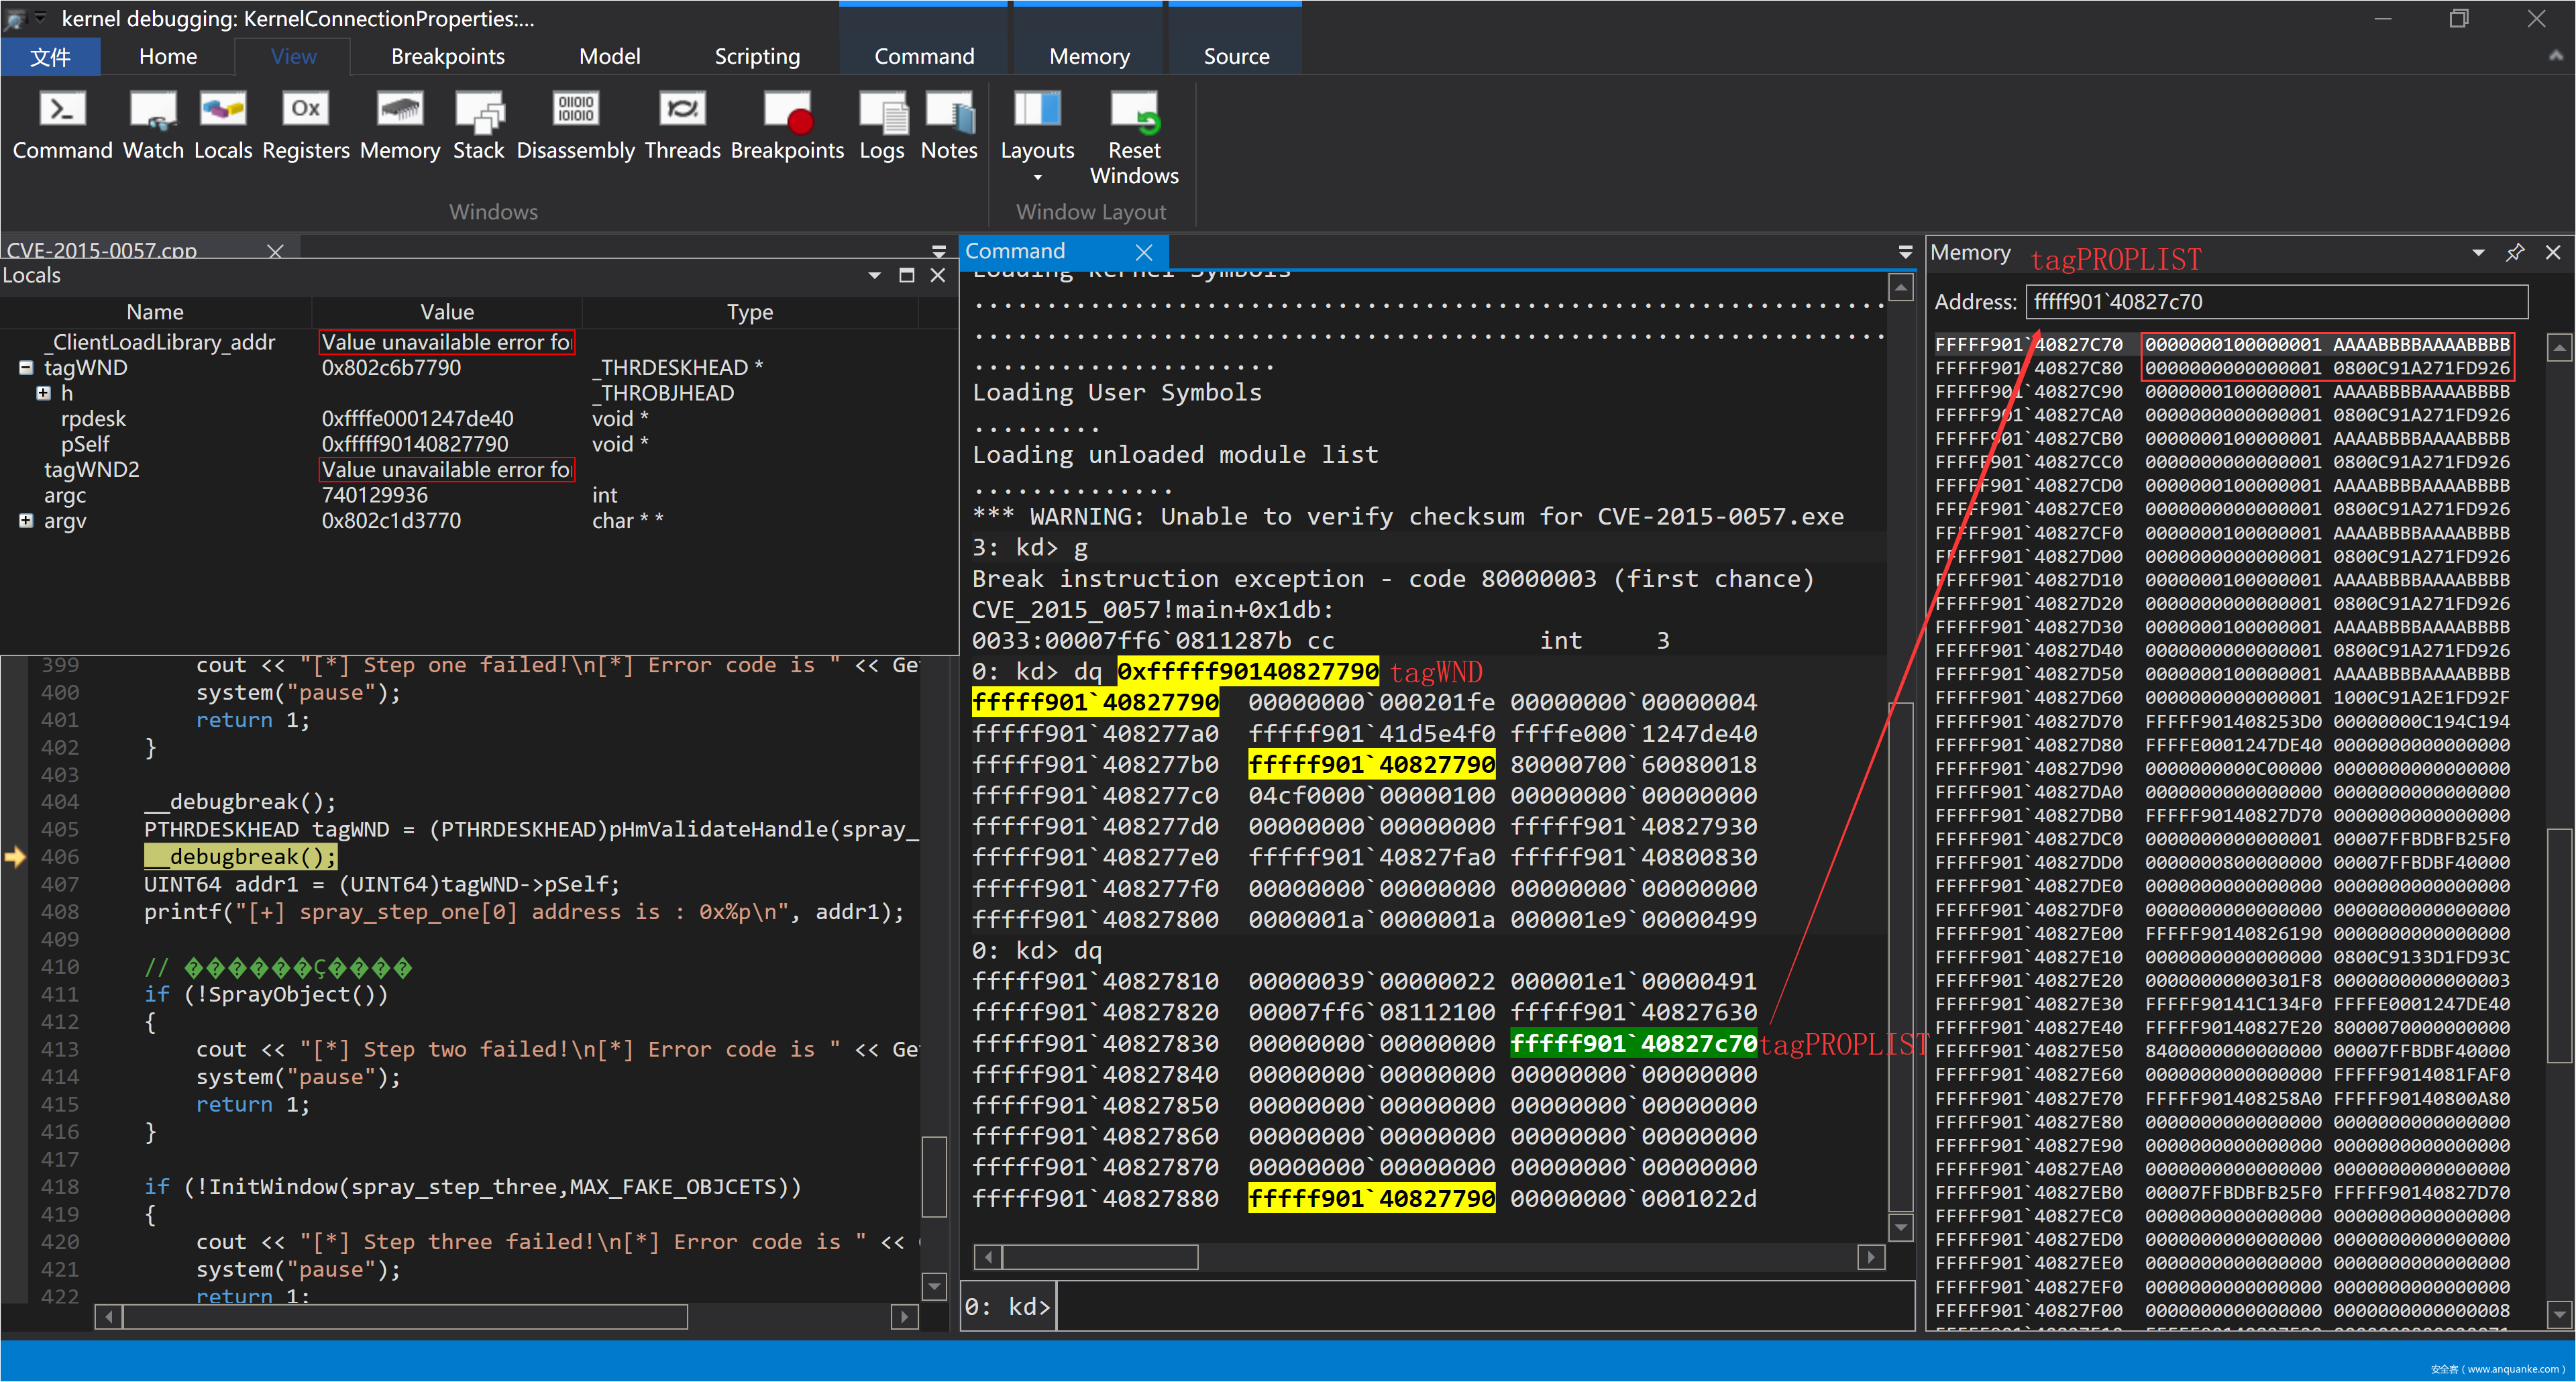
Task: Pin the Memory panel
Action: pos(2514,253)
